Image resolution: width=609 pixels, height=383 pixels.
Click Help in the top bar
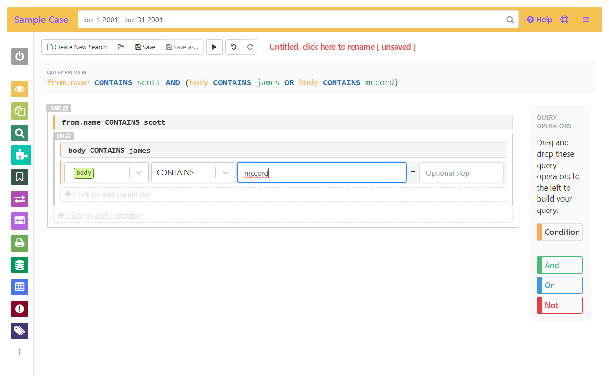pos(539,20)
